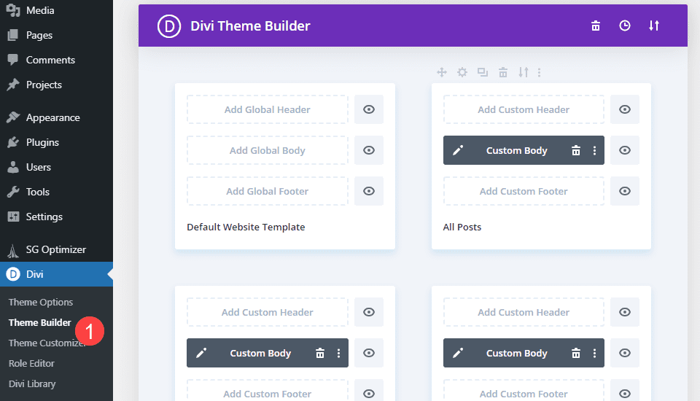The width and height of the screenshot is (700, 401).
Task: Open Theme Builder history clock icon
Action: [x=625, y=26]
